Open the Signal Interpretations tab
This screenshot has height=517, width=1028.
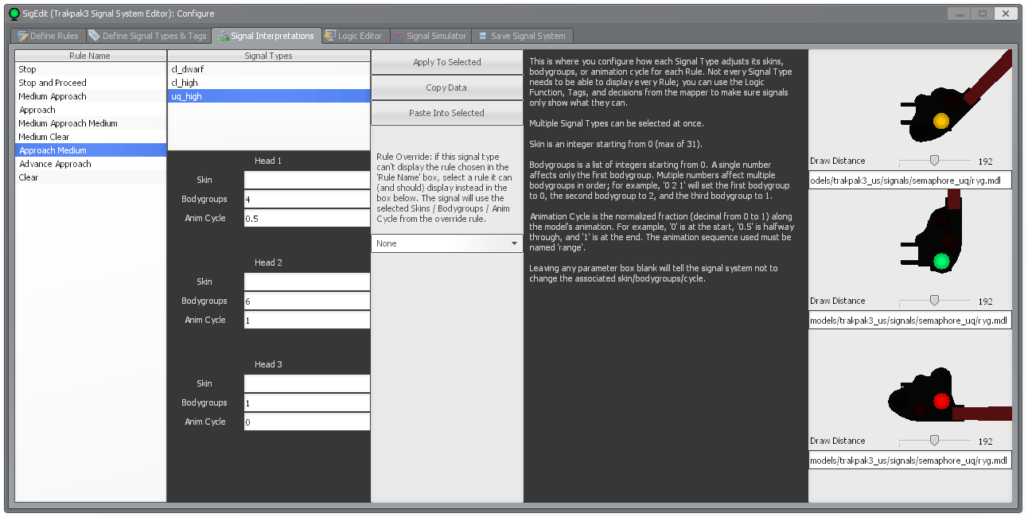coord(266,36)
